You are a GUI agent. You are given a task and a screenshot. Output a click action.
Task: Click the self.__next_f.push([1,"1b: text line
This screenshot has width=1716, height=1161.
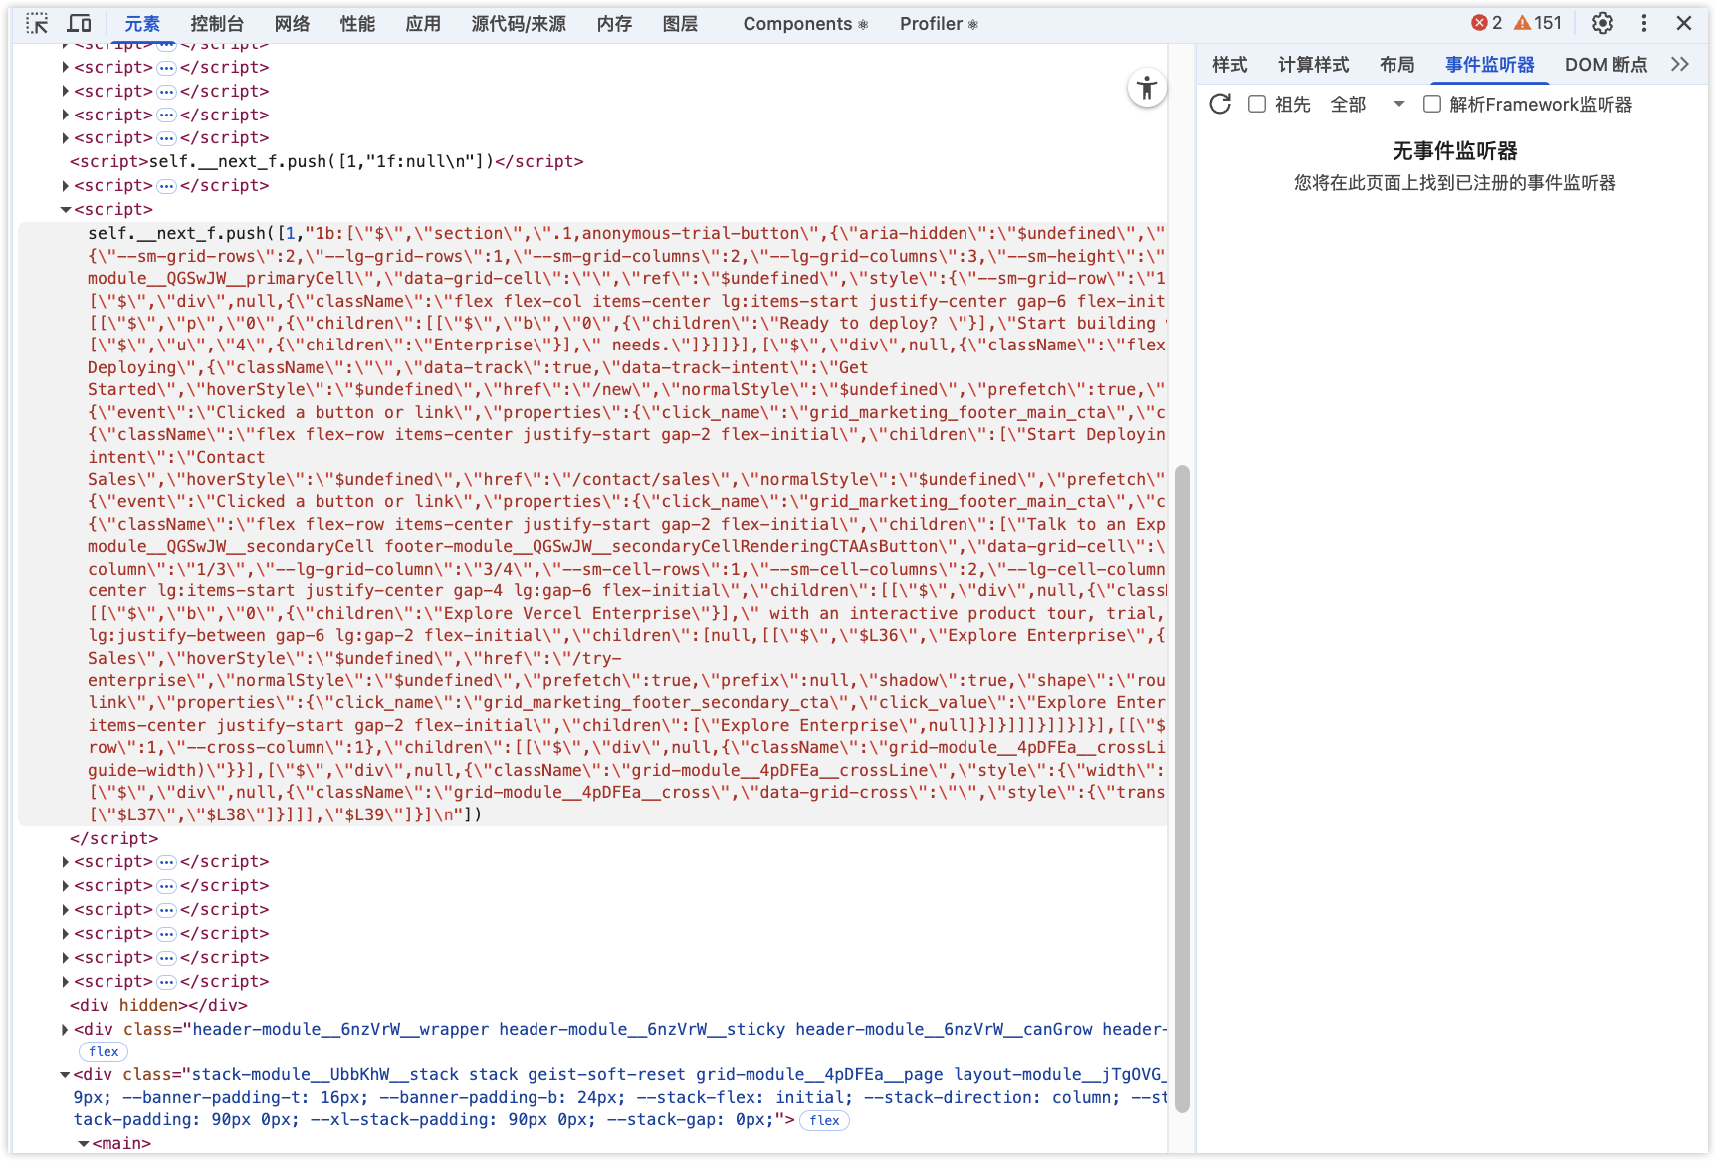tap(626, 234)
